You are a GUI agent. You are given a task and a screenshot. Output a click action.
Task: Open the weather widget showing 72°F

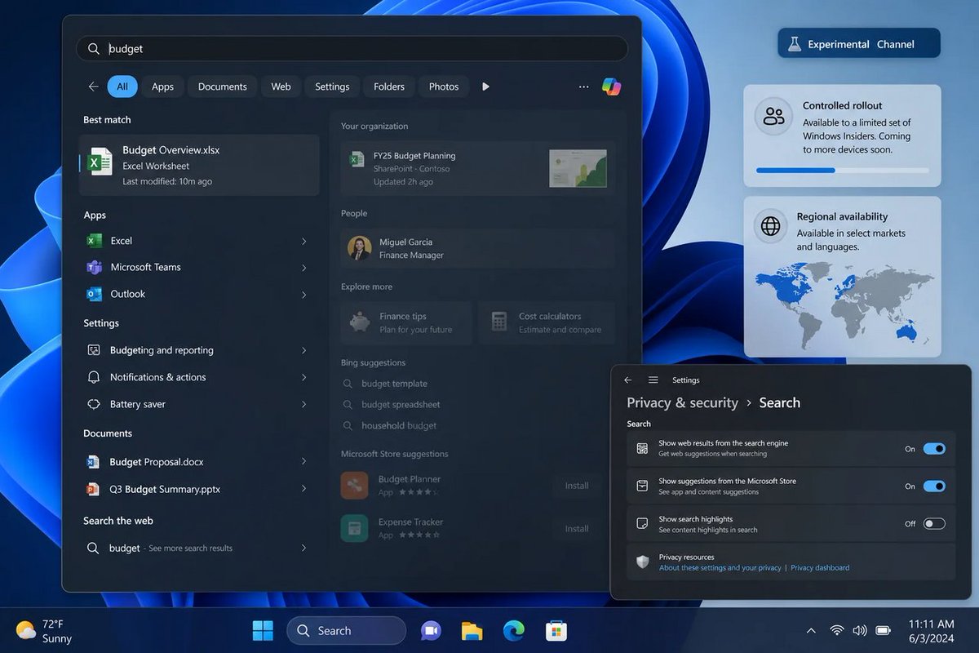[44, 630]
